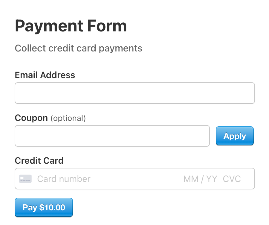Screen dimensions: 269x225
Task: Focus the Coupon code input box
Action: (112, 136)
